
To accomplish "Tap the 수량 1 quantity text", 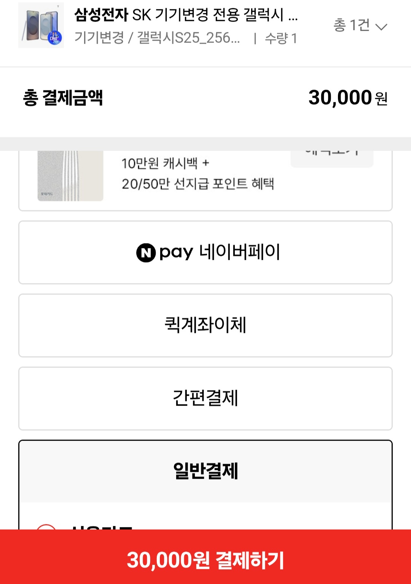I will coord(281,38).
